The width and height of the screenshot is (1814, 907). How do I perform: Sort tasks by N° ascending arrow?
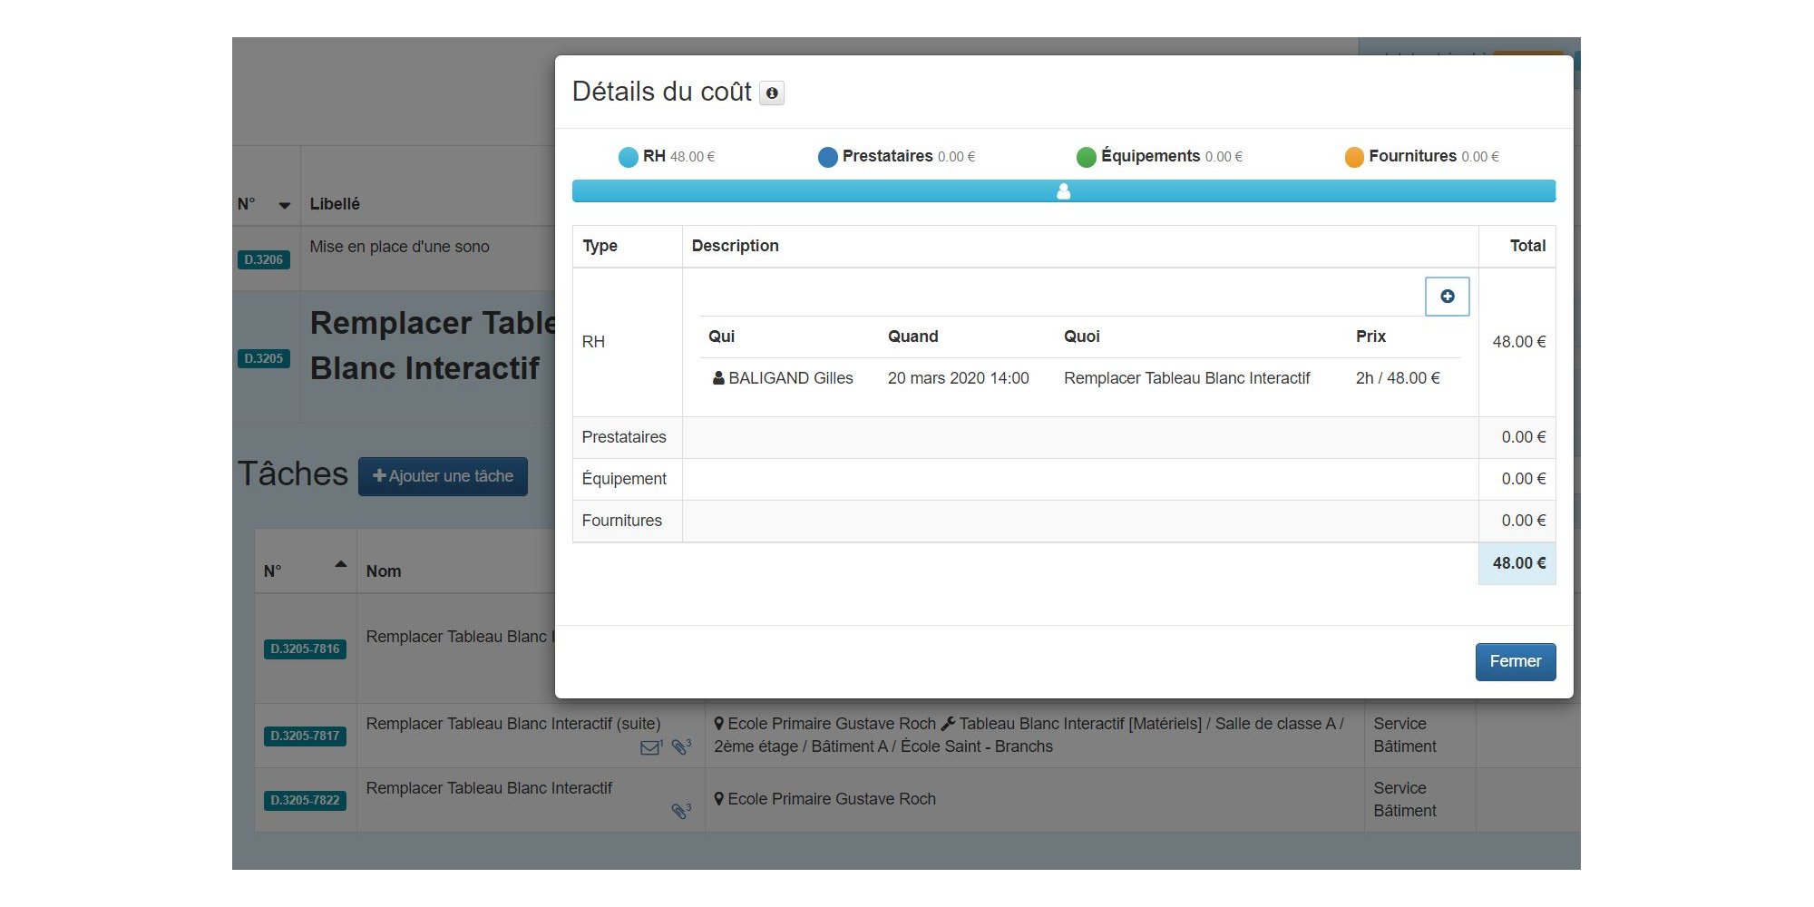(x=341, y=564)
